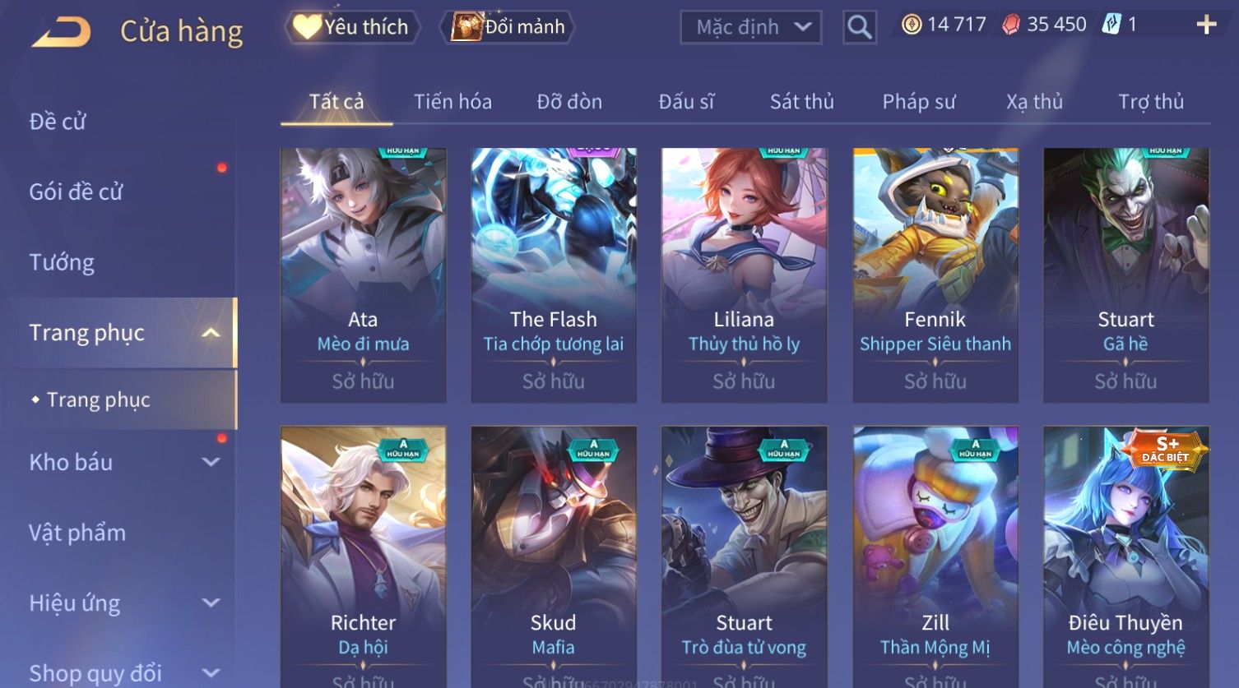Expand the Kho báu sidebar section

click(x=211, y=462)
